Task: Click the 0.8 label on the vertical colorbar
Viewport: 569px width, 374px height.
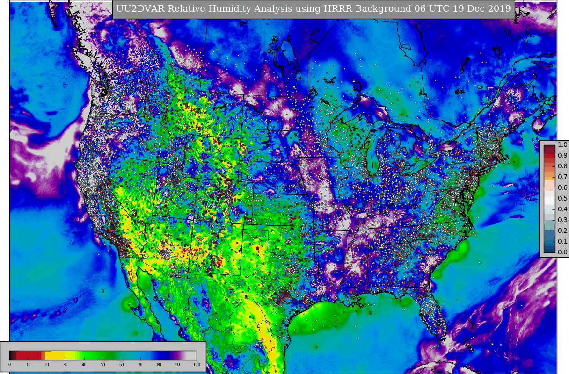Action: coord(562,166)
